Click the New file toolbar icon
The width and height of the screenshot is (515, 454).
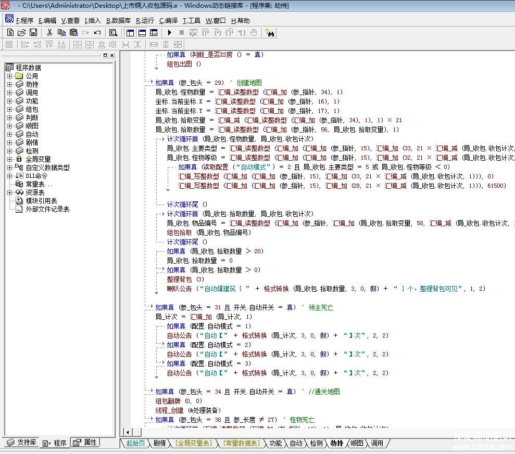[x=10, y=33]
